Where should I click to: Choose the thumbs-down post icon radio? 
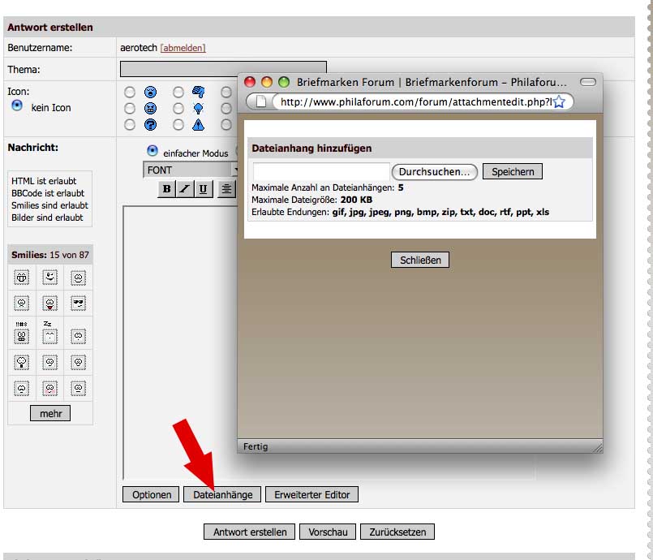click(x=178, y=92)
